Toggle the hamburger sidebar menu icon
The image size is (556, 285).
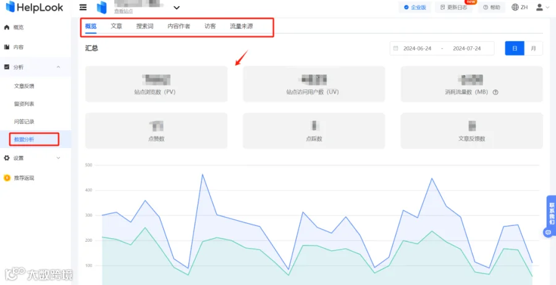83,7
